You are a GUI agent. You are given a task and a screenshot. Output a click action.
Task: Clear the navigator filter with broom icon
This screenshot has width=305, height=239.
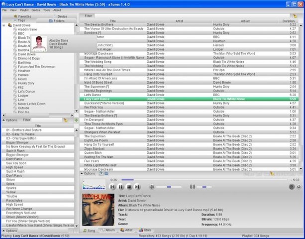click(66, 120)
